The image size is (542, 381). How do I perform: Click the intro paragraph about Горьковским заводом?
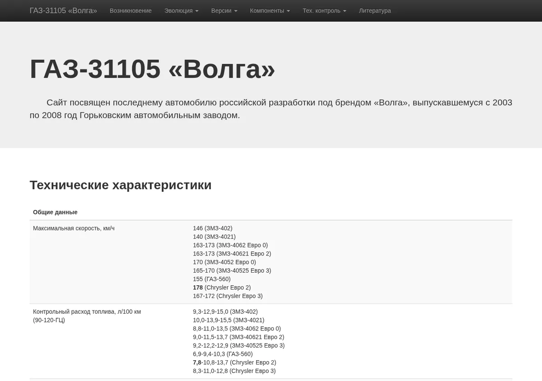tap(271, 109)
